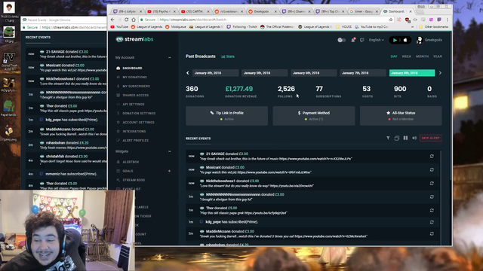
Task: Switch the stats range to Day
Action: (394, 56)
